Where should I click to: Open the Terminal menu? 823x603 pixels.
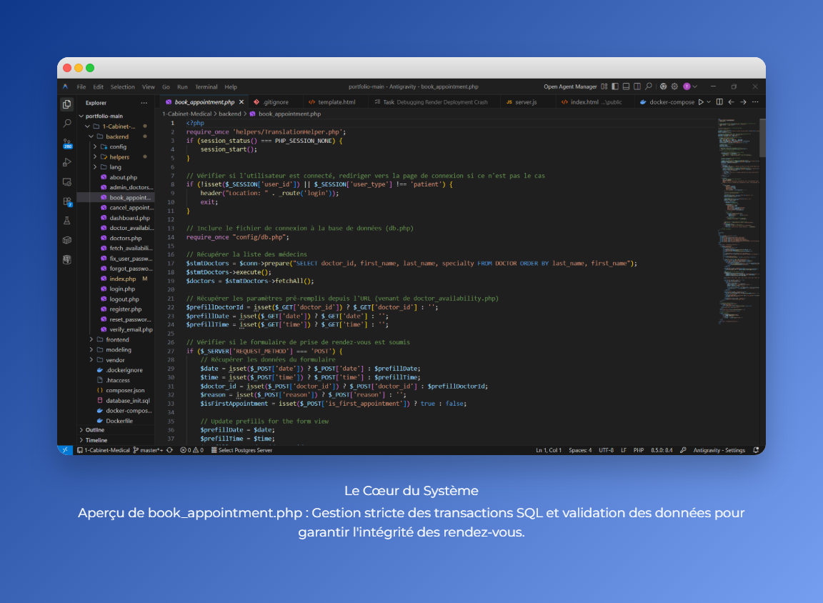[206, 87]
